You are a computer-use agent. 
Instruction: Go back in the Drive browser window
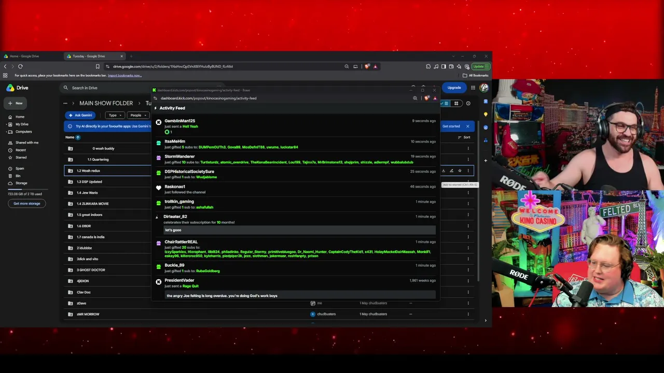5,66
